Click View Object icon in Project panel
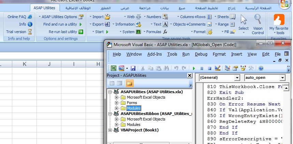 (x=119, y=83)
